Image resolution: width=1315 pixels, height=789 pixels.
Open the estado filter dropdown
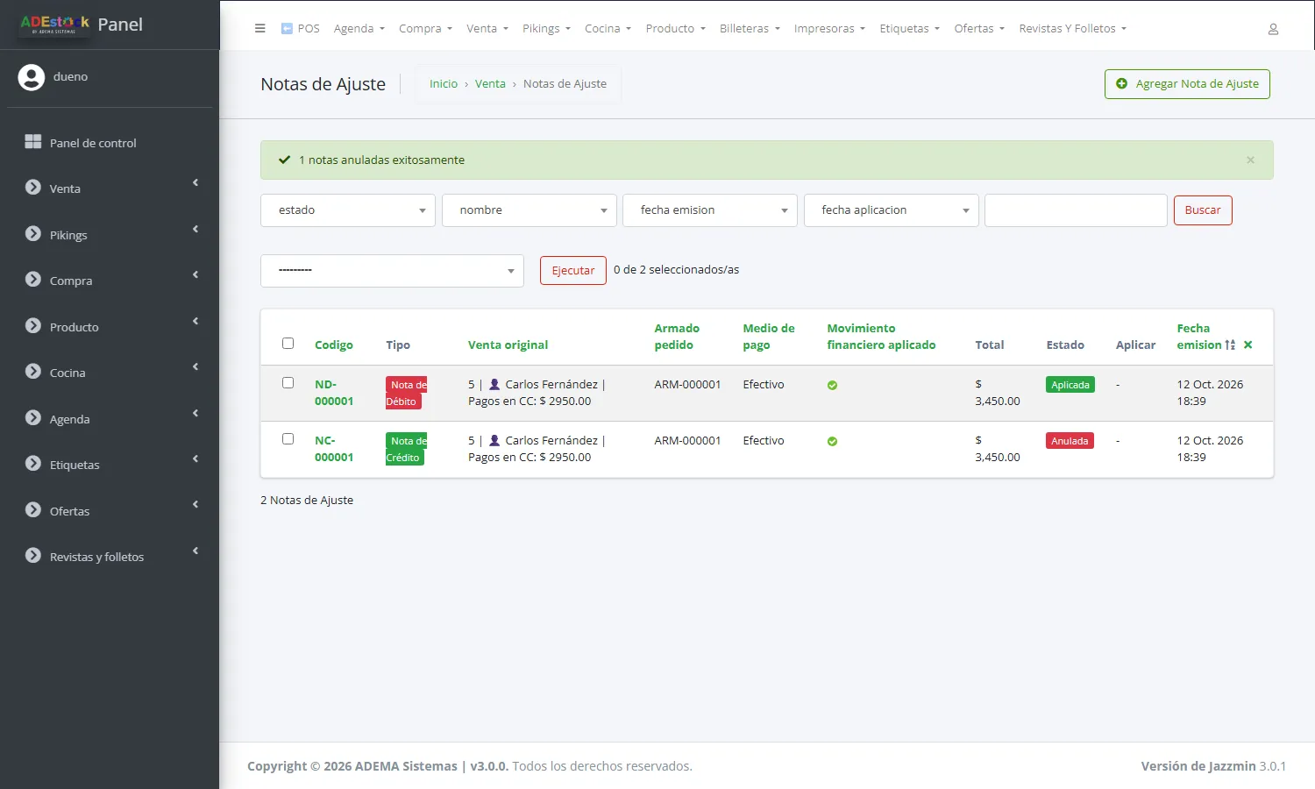pyautogui.click(x=348, y=210)
